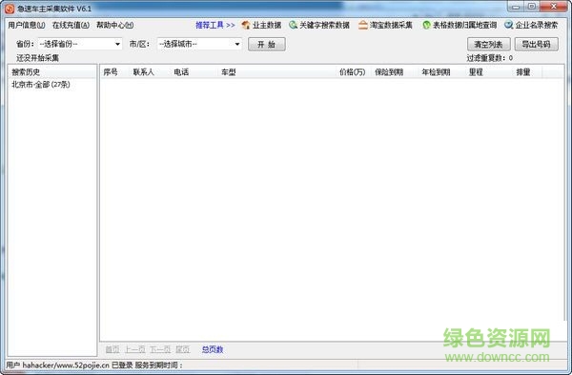Click the 开始 button
The height and width of the screenshot is (375, 572).
[x=267, y=45]
